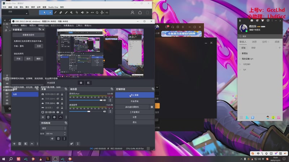Remove selected source with trash icon in OBS
Viewport: 289px width, 162px height.
tap(48, 117)
